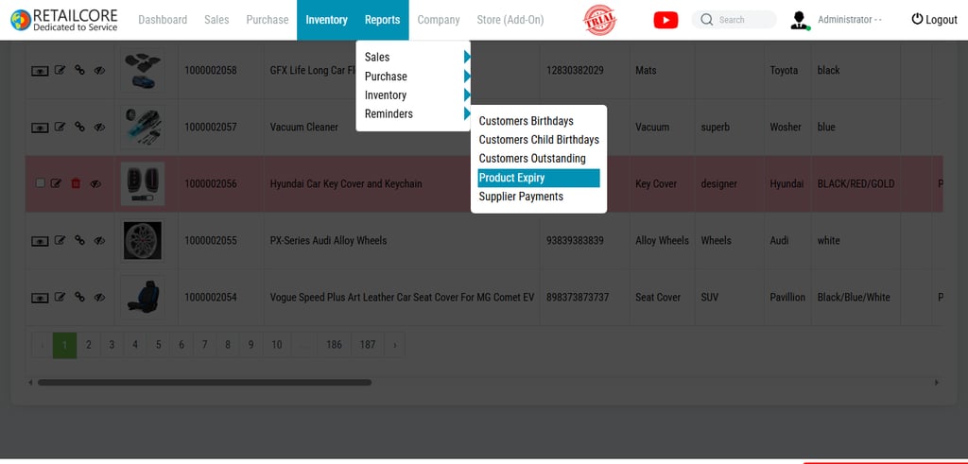Open the Store (Add-On) menu
This screenshot has height=464, width=968.
tap(510, 20)
